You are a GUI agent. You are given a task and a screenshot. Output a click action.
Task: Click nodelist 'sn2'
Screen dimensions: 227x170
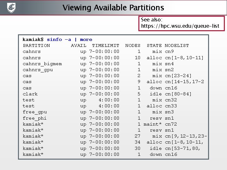(169, 70)
